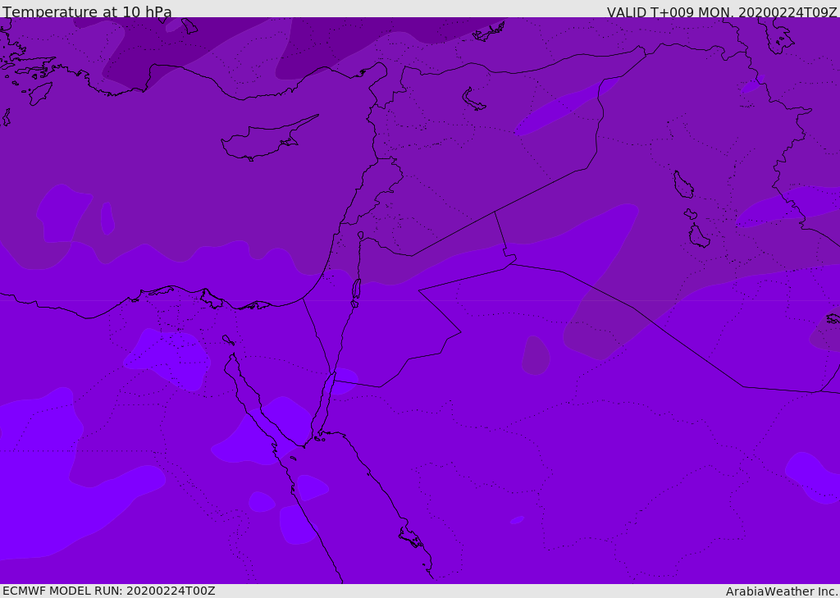Click the 'ECMWF MODEL RUN: 20200224T00Z' label
This screenshot has width=840, height=598.
click(x=109, y=591)
